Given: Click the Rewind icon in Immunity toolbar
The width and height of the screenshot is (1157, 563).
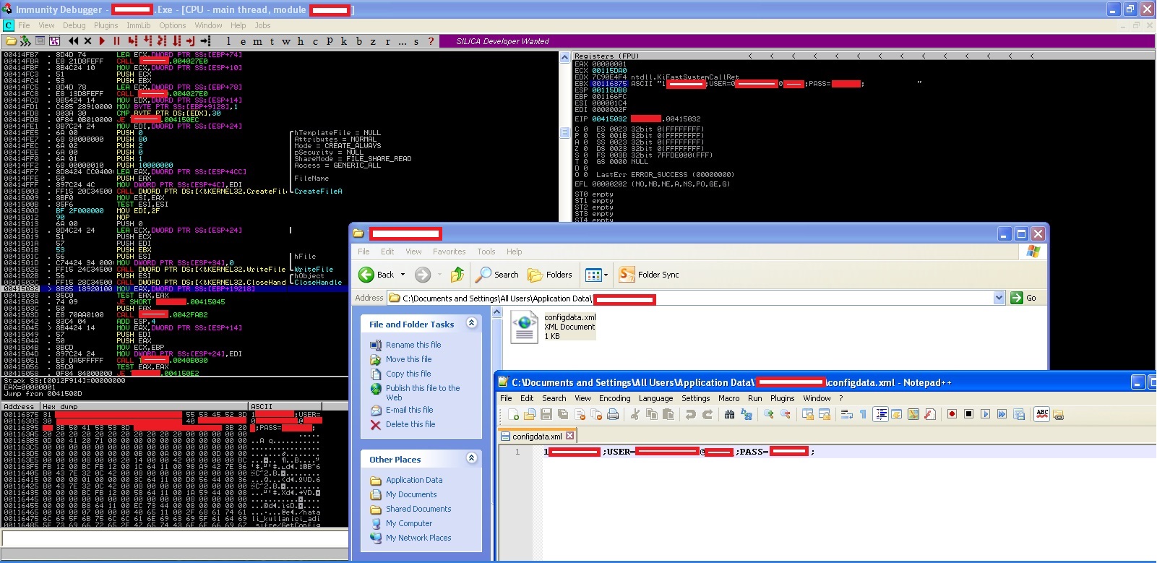Looking at the screenshot, I should coord(73,41).
